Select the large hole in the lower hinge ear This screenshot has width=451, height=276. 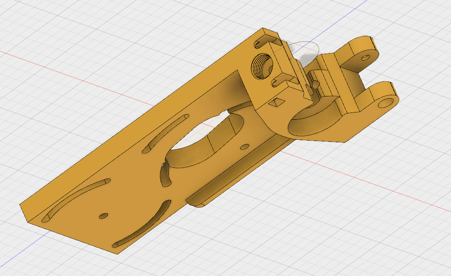(x=386, y=103)
